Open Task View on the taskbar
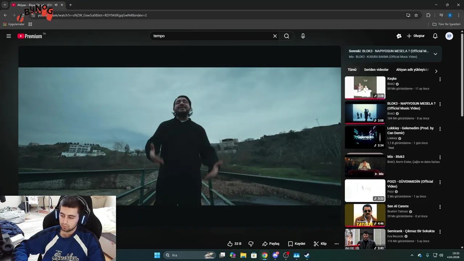Image resolution: width=464 pixels, height=261 pixels. [x=222, y=255]
